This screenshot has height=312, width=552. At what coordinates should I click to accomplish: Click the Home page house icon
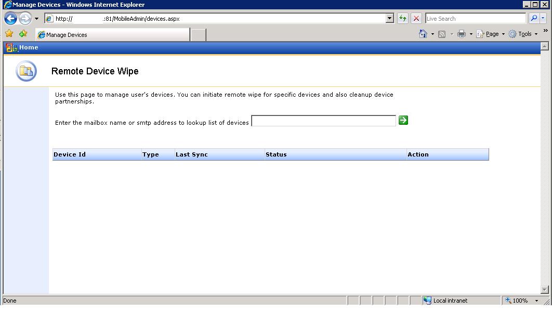click(423, 34)
